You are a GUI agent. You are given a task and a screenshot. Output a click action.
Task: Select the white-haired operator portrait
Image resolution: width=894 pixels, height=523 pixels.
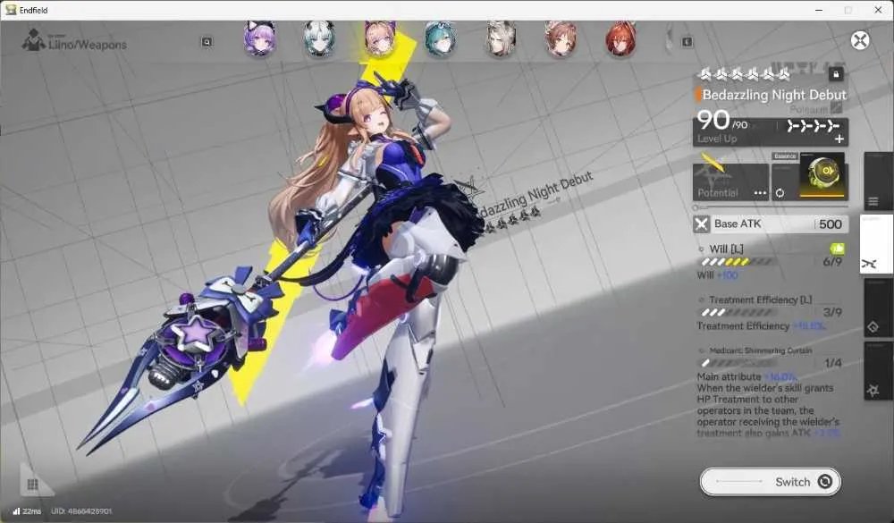319,38
